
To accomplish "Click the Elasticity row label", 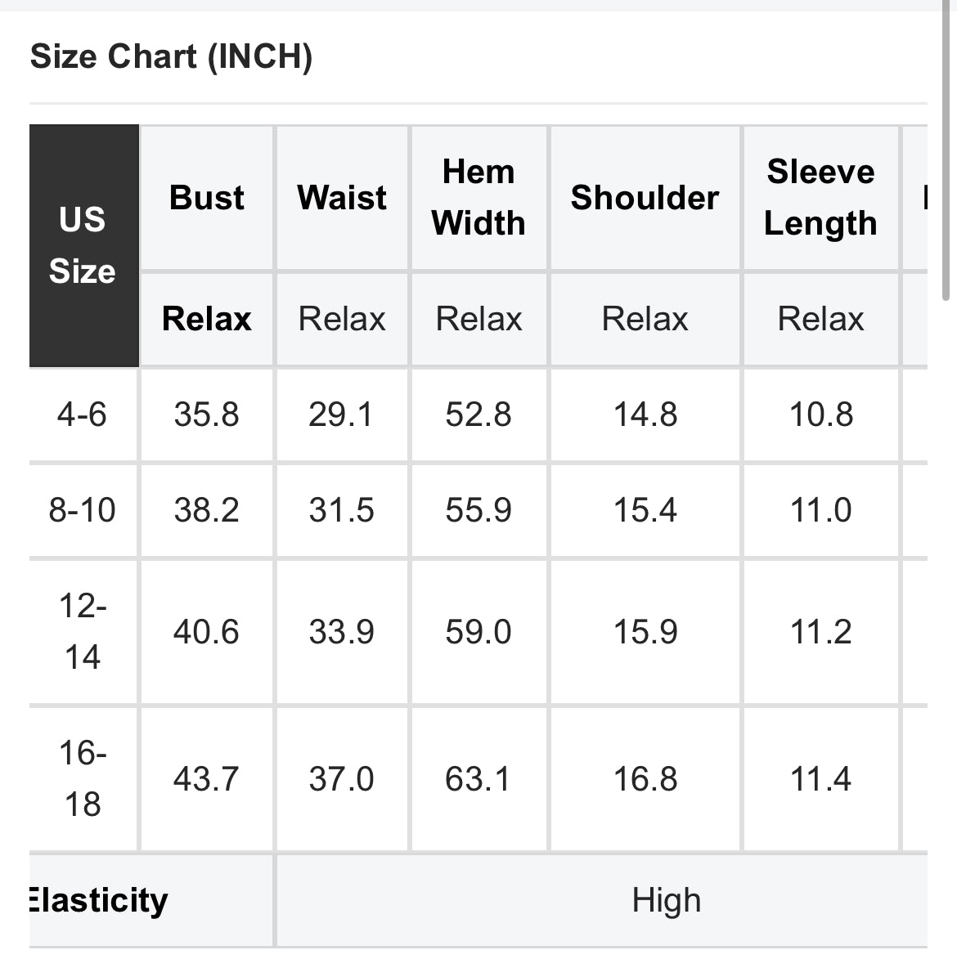I will [98, 901].
